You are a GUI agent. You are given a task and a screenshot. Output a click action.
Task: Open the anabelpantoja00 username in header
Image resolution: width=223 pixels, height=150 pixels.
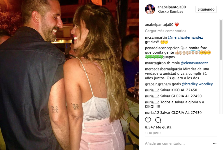[171, 7]
